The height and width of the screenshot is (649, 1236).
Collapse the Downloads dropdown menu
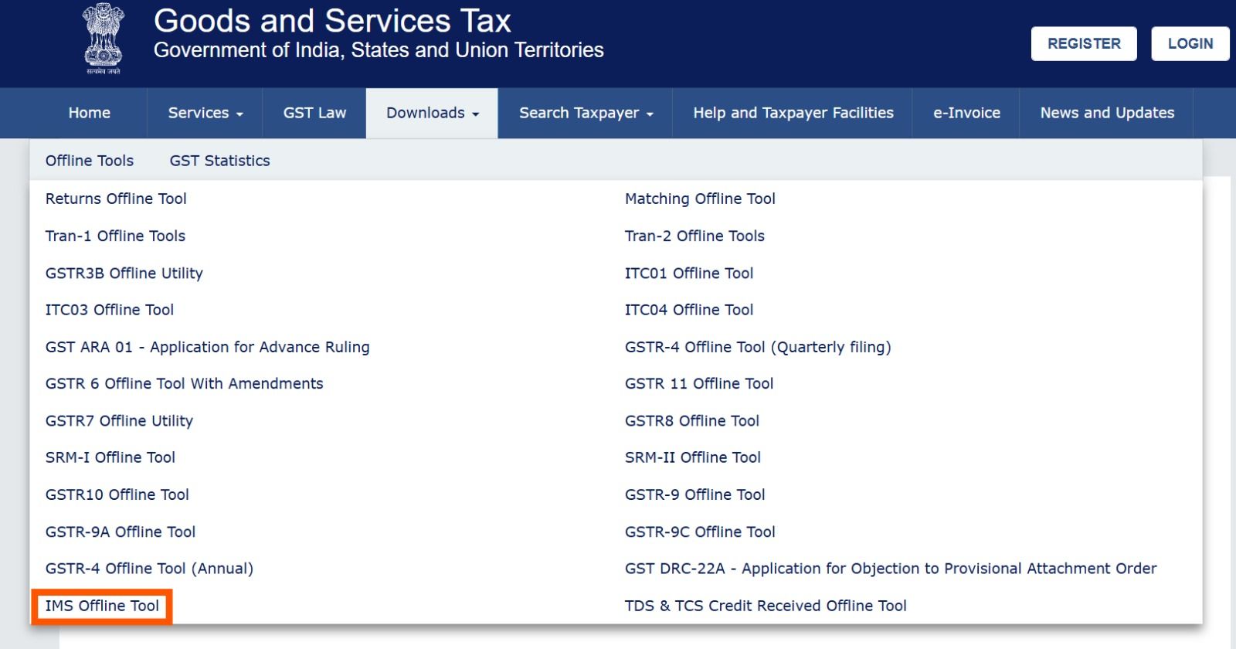coord(433,113)
